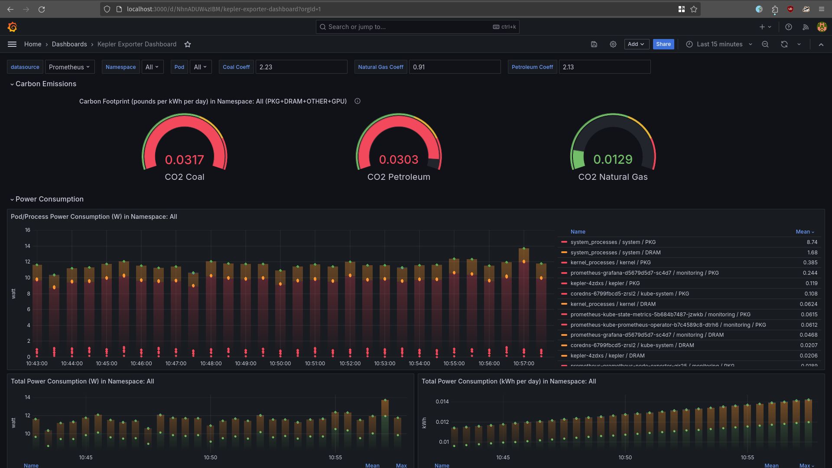Toggle the kernel_processes / kernel / DRAM series
Screen dimensions: 832x468
(613, 304)
